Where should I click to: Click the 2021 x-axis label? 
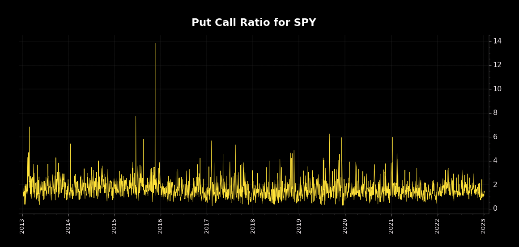pos(391,226)
